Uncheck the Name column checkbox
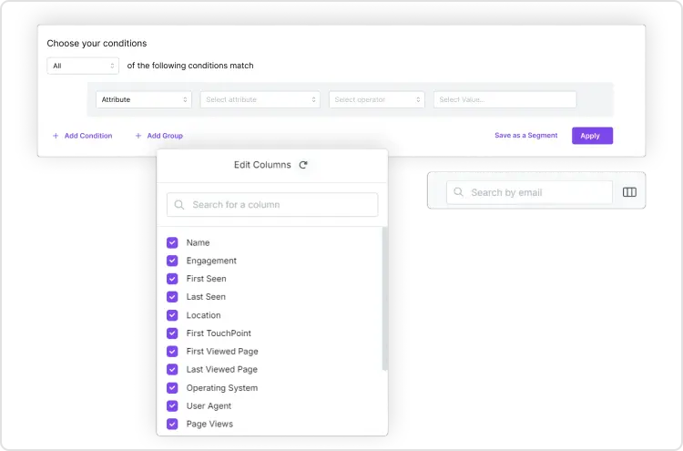This screenshot has width=683, height=451. 172,242
